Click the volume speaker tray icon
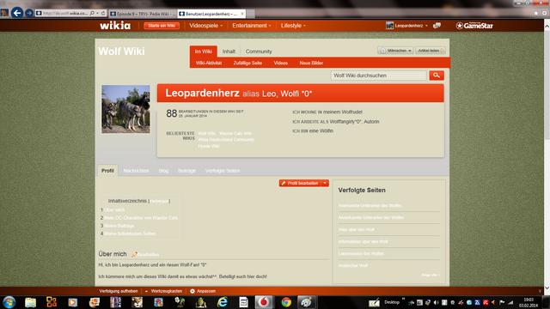 click(436, 302)
